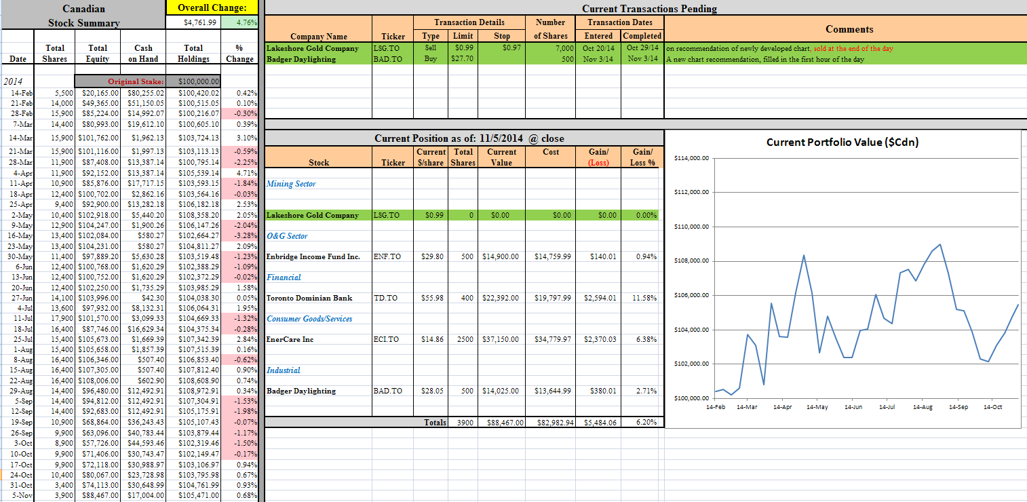Select the "Toronto Dominian Bank" stock cell

click(318, 298)
